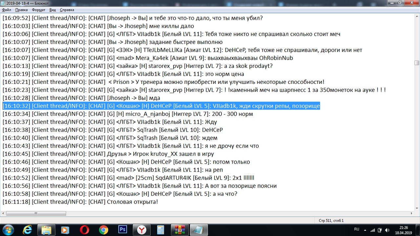The width and height of the screenshot is (420, 236).
Task: Open Yandex Browser from the taskbar
Action: (141, 230)
